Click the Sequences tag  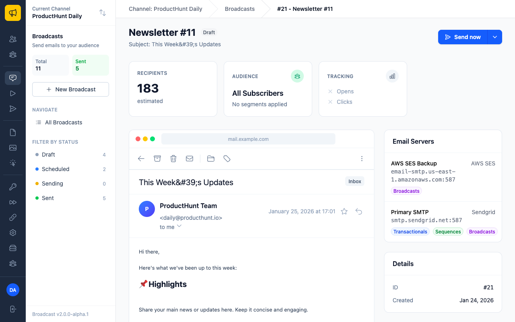[448, 232]
